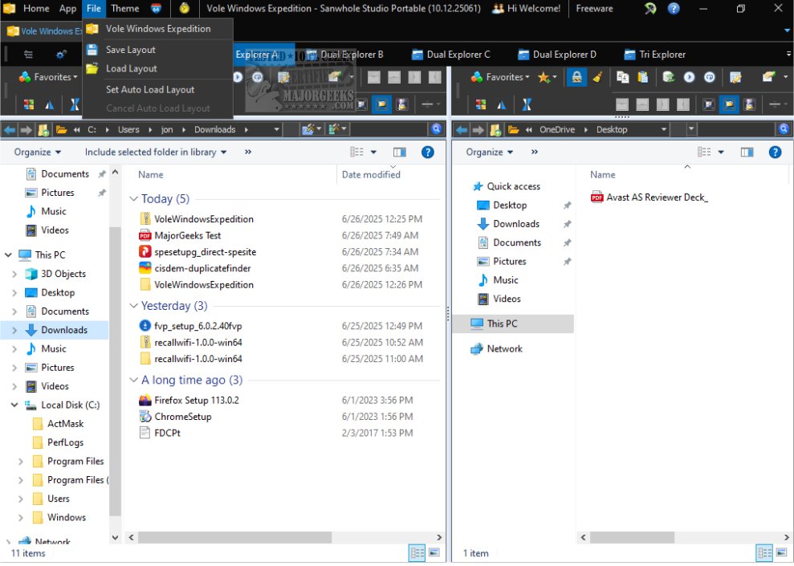Select Set Auto Load Layout menu entry
Viewport: 794px width, 566px height.
coord(150,90)
